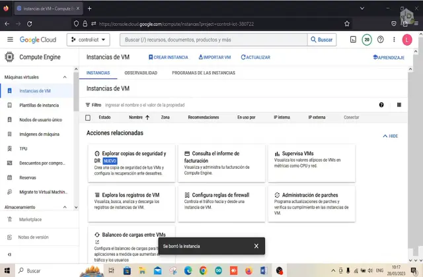Open the Google Cloud main navigation menu
Image resolution: width=423 pixels, height=277 pixels.
[10, 40]
